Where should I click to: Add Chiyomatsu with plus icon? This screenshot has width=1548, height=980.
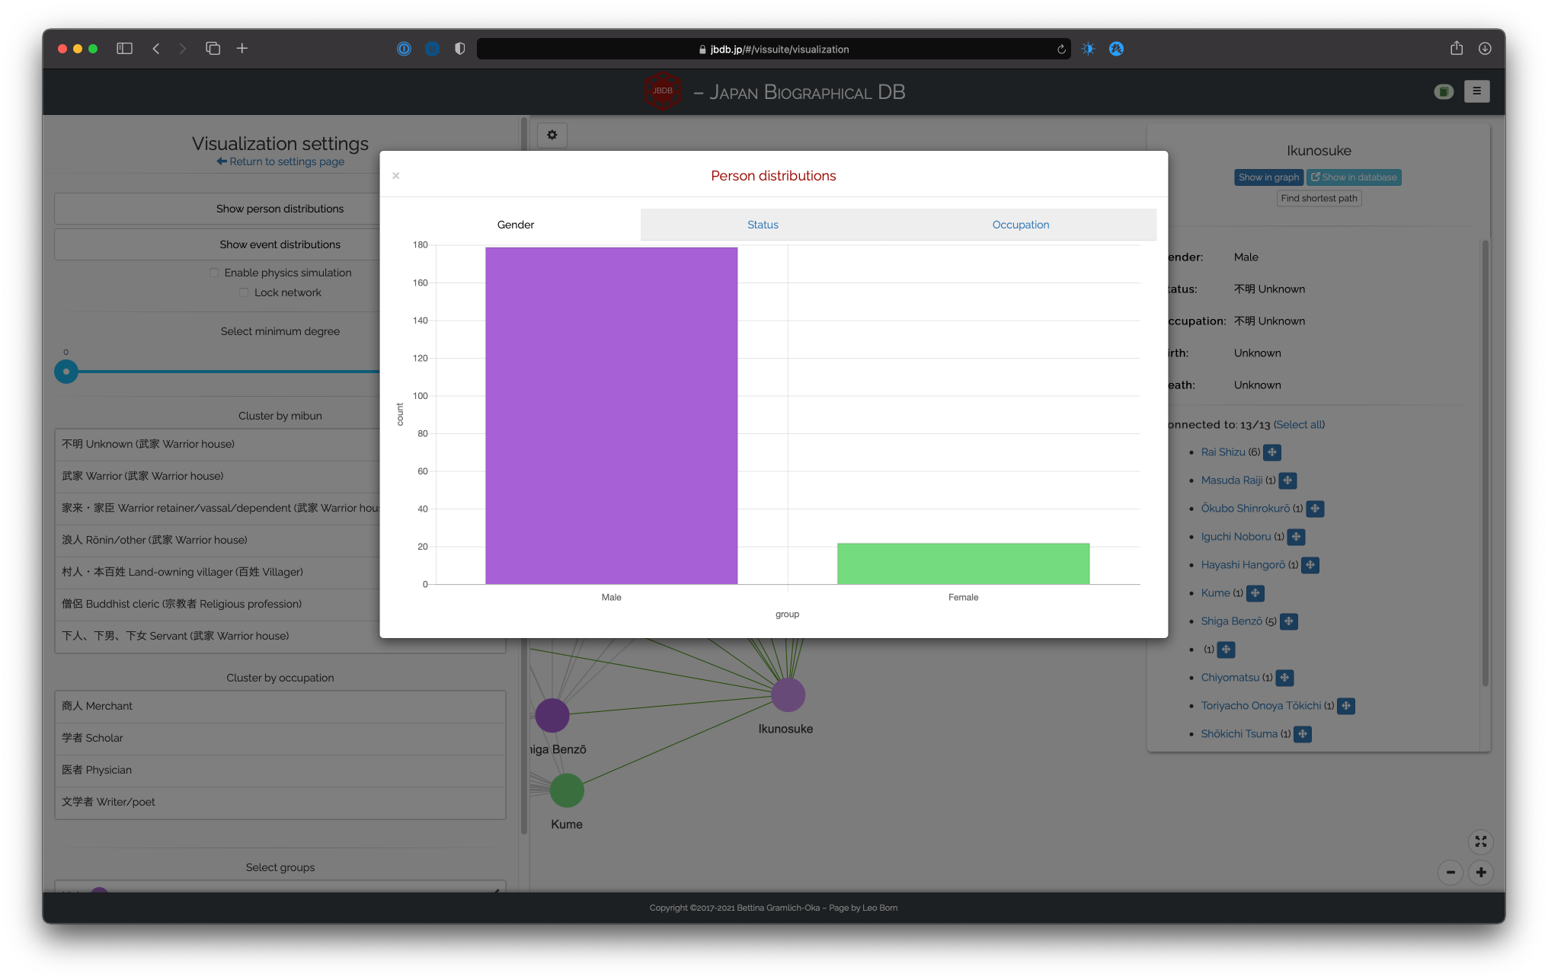point(1284,678)
